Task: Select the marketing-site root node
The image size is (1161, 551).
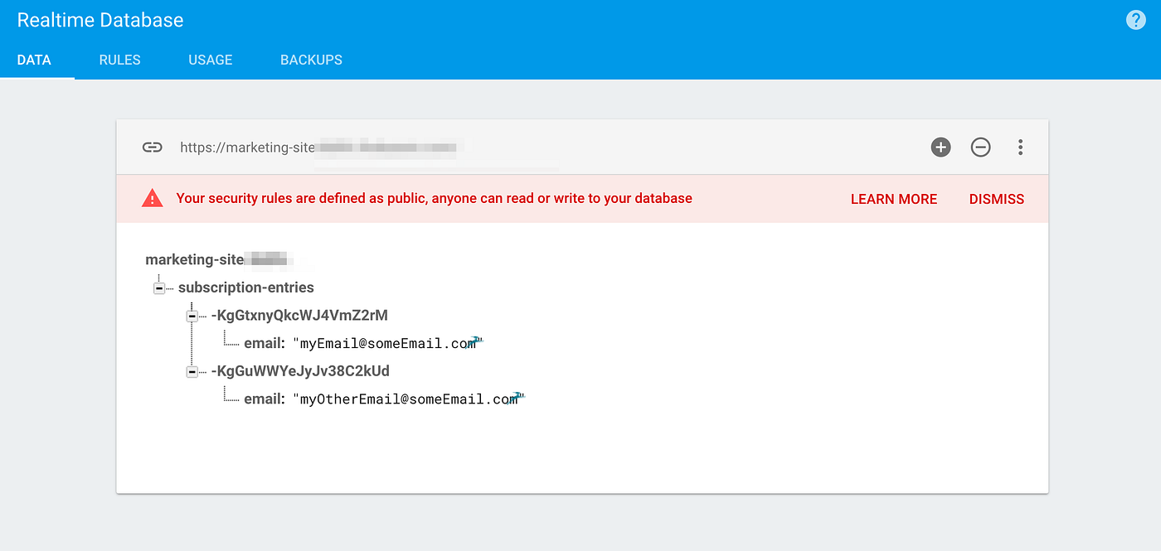Action: (217, 260)
